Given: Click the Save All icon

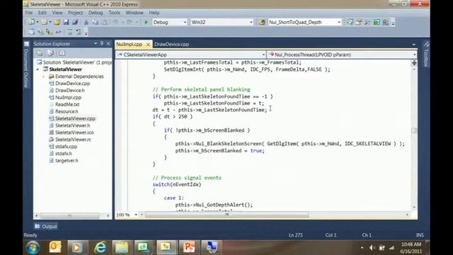Looking at the screenshot, I should [75, 22].
